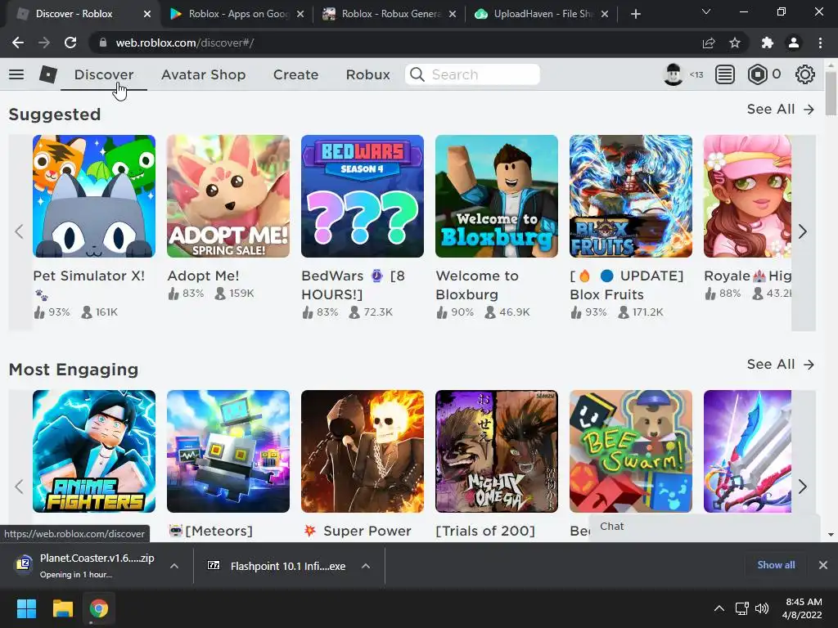Click the browser forward arrow

(x=44, y=43)
